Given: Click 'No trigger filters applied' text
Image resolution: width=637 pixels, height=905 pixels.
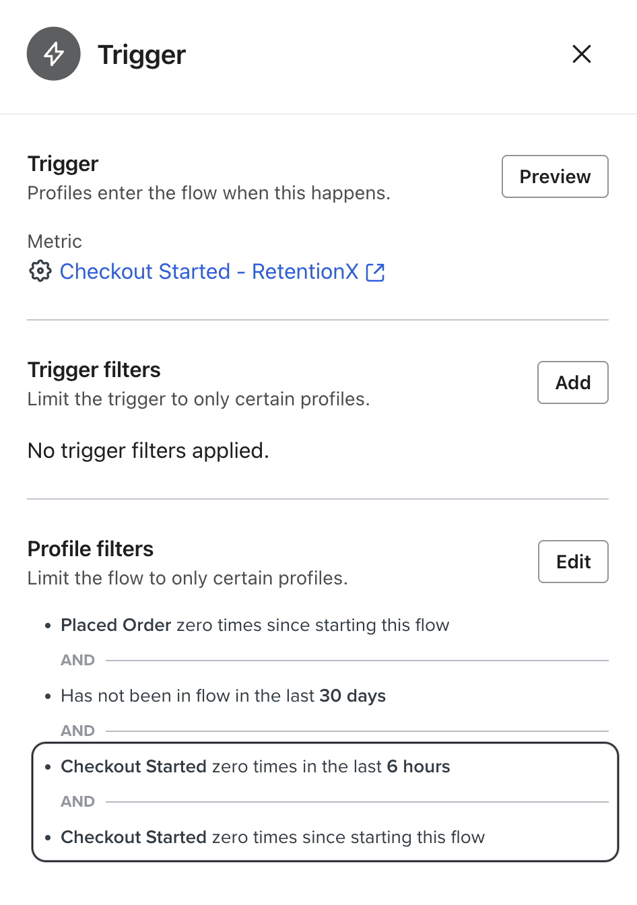Looking at the screenshot, I should coord(147,450).
